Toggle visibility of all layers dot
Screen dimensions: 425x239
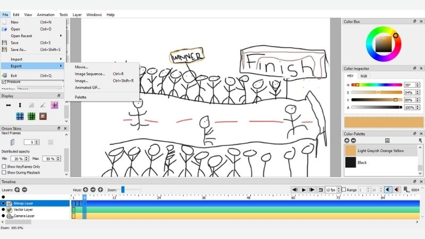(x=3, y=197)
